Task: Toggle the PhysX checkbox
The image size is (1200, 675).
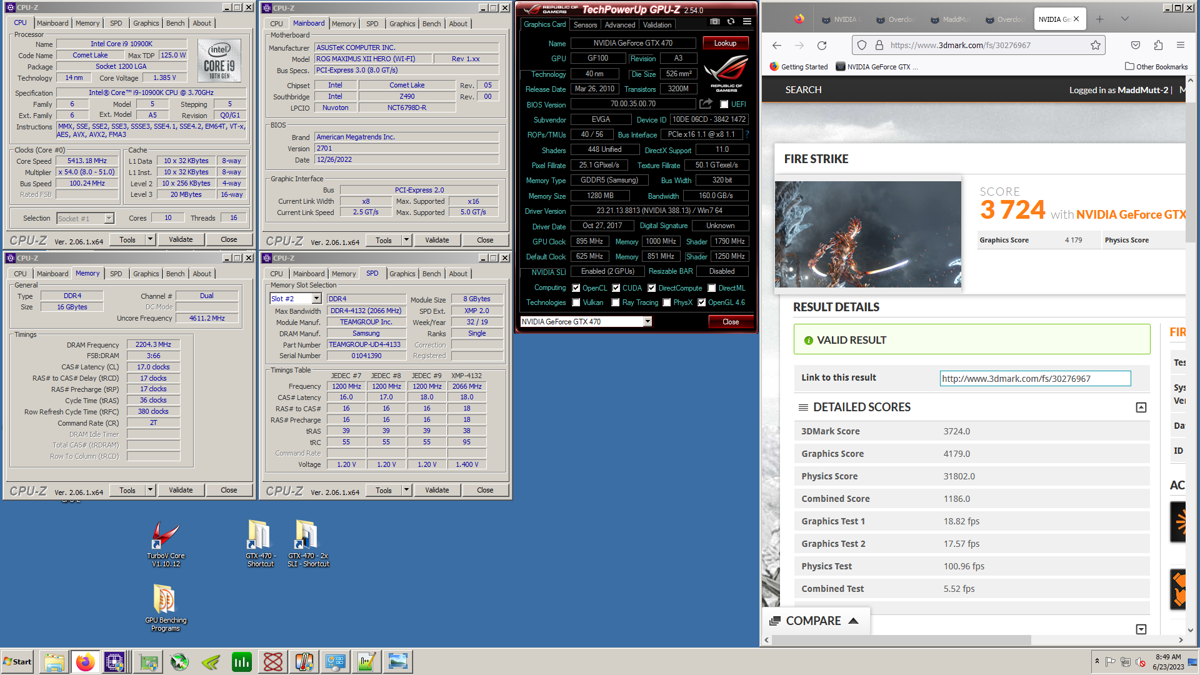Action: (x=667, y=302)
